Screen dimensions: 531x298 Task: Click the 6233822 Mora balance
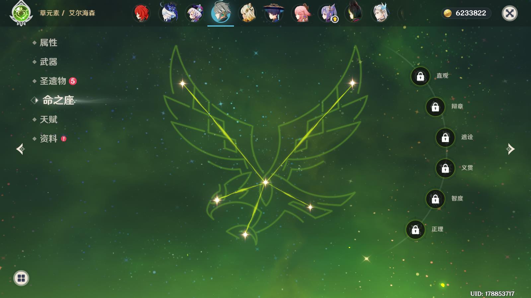pyautogui.click(x=471, y=13)
